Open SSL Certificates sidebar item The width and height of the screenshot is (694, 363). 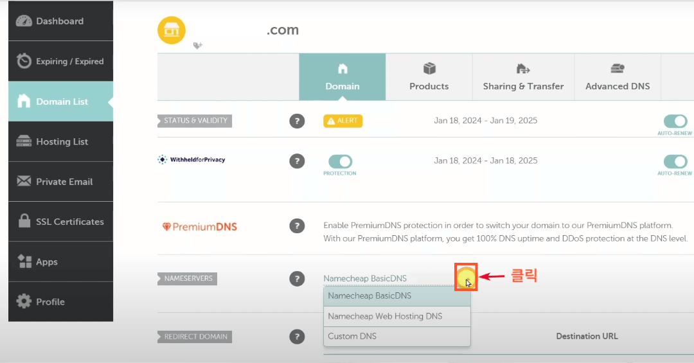60,222
